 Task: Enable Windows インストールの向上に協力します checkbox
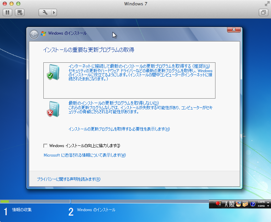tap(45, 146)
